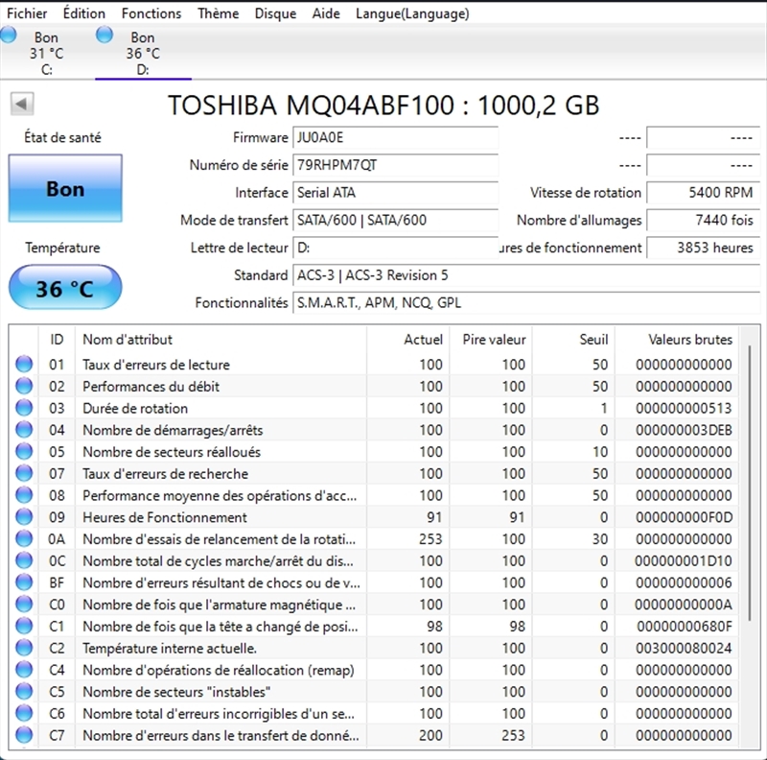The height and width of the screenshot is (760, 767).
Task: Click raw value 003000080024
Action: point(684,648)
